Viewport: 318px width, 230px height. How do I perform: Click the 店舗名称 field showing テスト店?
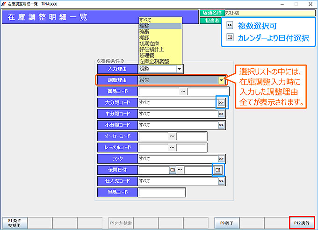[x=270, y=13]
